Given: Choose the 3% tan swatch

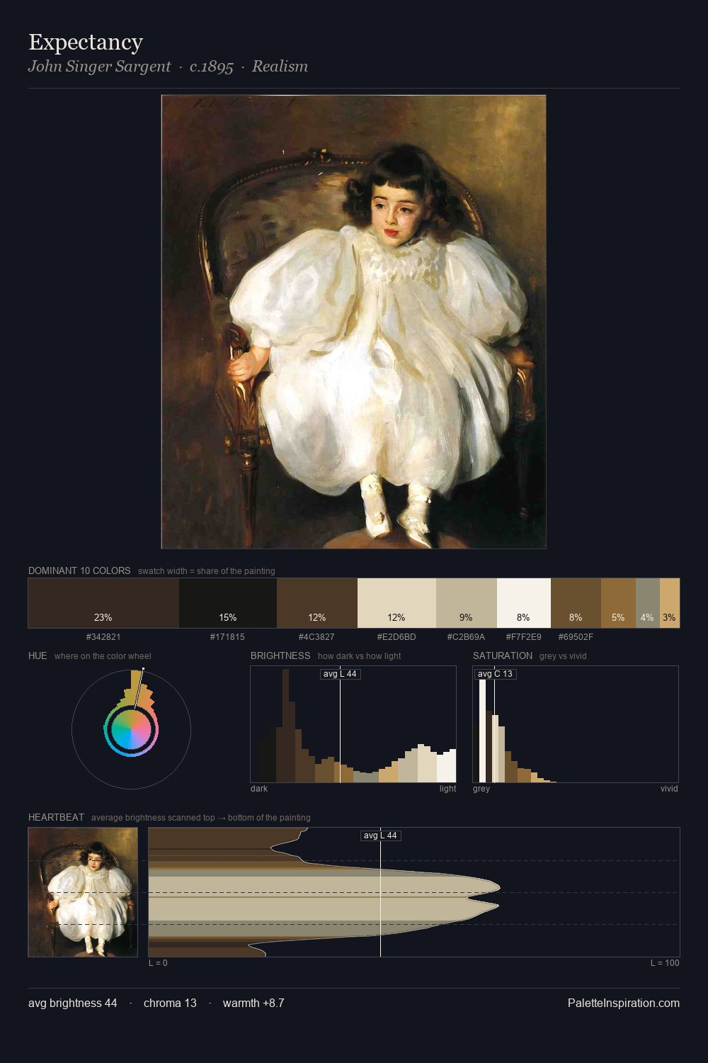Looking at the screenshot, I should click(x=670, y=603).
